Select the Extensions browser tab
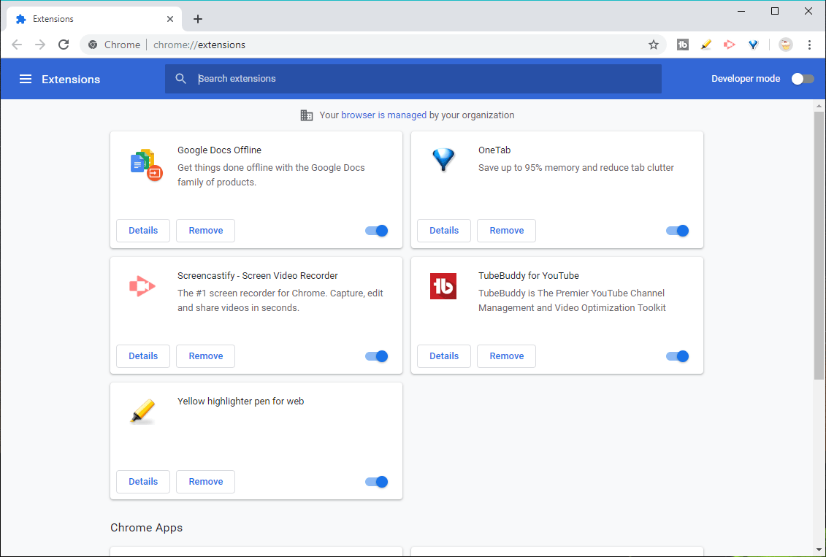826x557 pixels. click(95, 19)
